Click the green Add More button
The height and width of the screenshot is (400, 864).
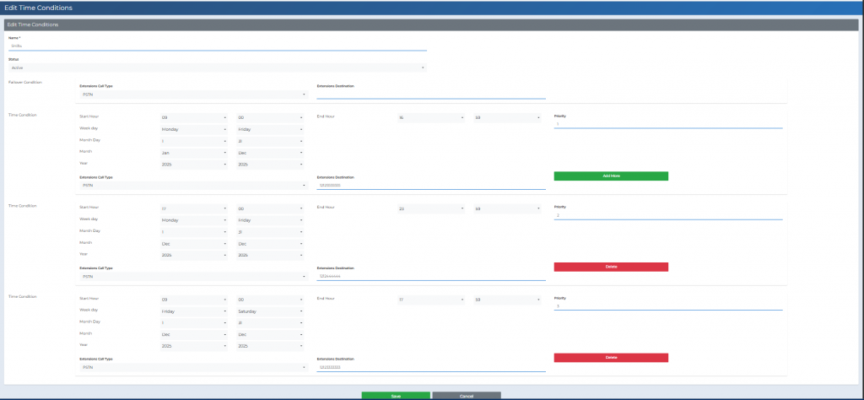pyautogui.click(x=611, y=176)
